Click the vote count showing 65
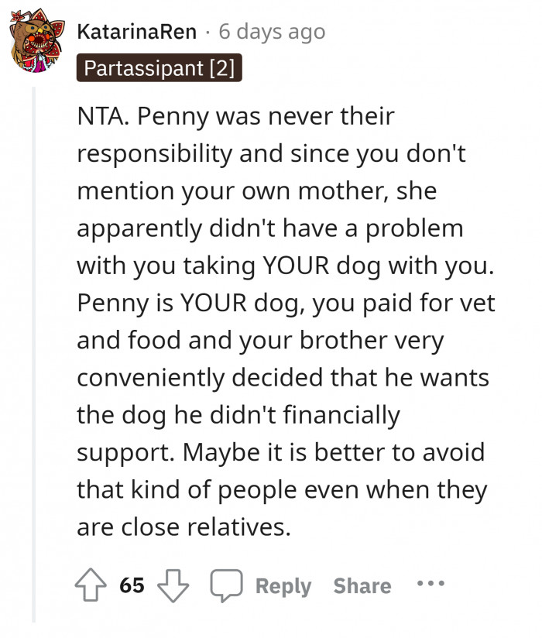Screen dimensions: 542x638 (x=132, y=585)
